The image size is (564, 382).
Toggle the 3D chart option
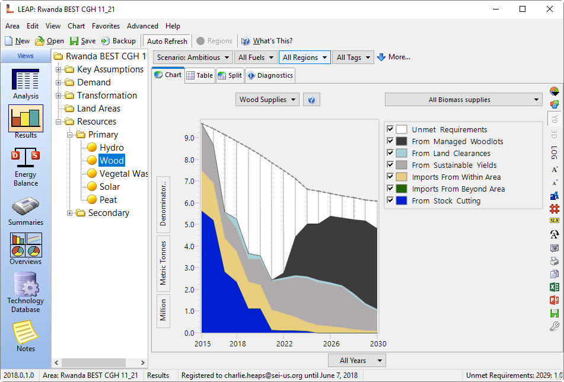555,134
